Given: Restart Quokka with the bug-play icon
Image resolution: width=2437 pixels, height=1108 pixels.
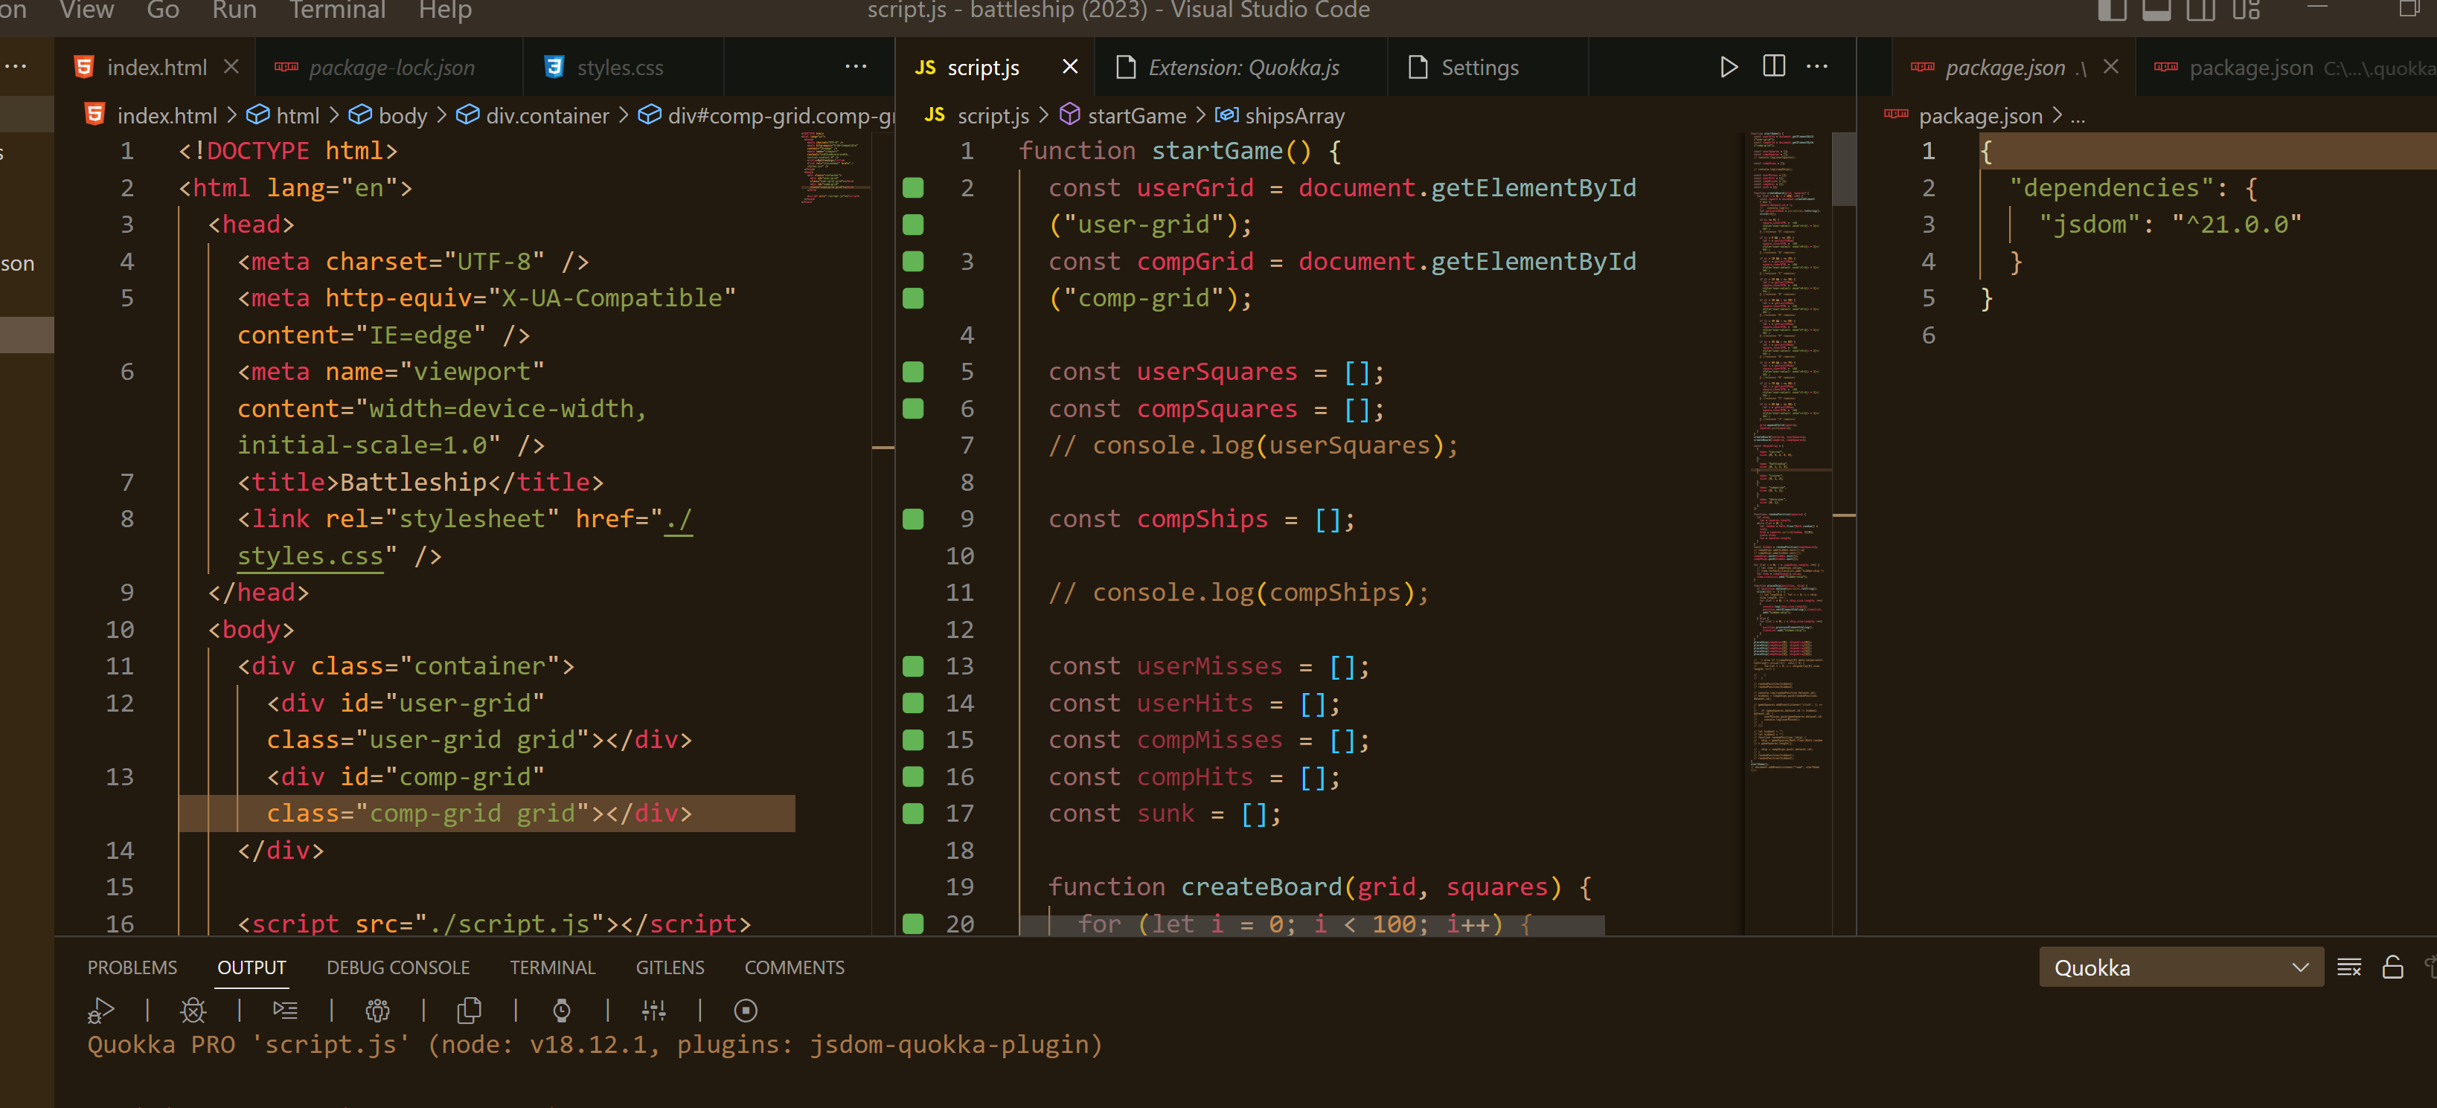Looking at the screenshot, I should pos(101,1011).
